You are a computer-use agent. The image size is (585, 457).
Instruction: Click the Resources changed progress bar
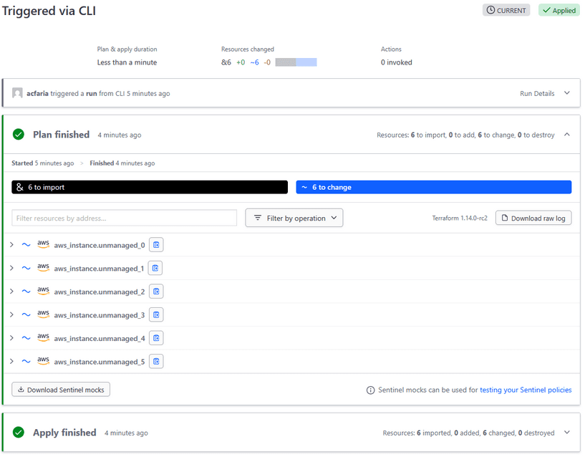294,62
